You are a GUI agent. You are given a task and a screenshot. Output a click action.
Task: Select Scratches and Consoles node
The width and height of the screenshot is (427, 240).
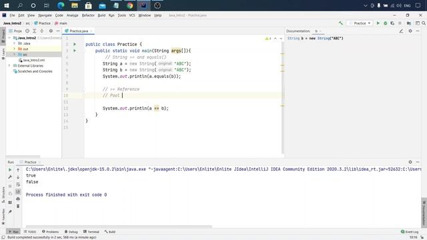pos(33,71)
